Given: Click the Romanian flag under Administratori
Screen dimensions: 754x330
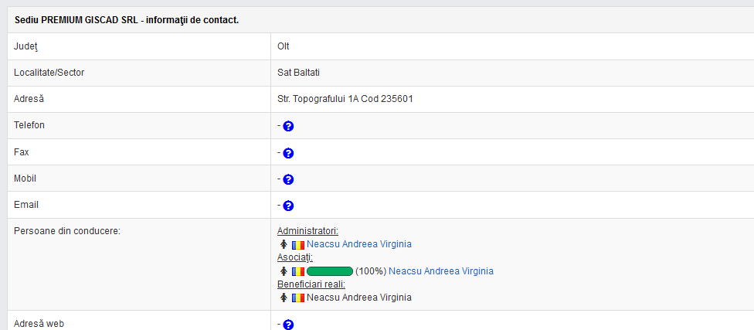Looking at the screenshot, I should point(297,244).
